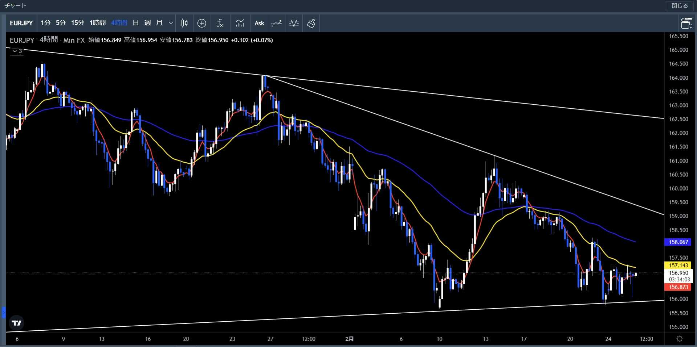Click the +0.102 (+0.07%) change value
This screenshot has height=347, width=697.
tap(252, 40)
